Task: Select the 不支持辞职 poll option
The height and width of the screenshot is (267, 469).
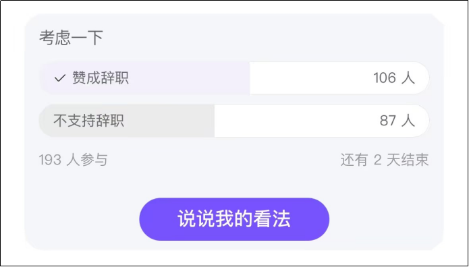Action: coord(234,121)
